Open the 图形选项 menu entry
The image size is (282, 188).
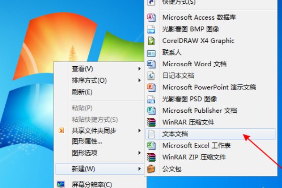[x=99, y=153]
